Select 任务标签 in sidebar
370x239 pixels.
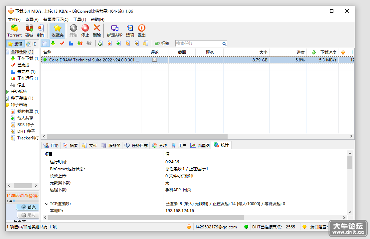(x=19, y=91)
